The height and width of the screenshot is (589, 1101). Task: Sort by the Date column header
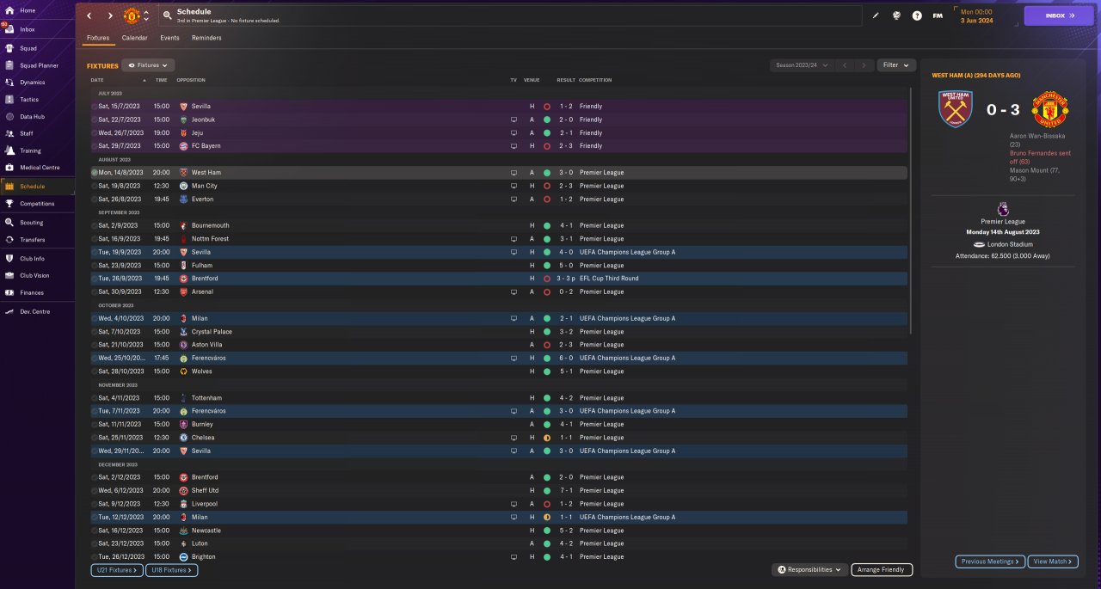(97, 80)
